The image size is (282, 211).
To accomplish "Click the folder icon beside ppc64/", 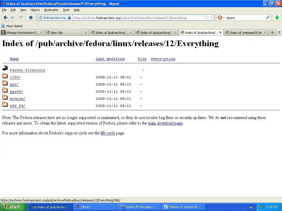I will [x=5, y=90].
